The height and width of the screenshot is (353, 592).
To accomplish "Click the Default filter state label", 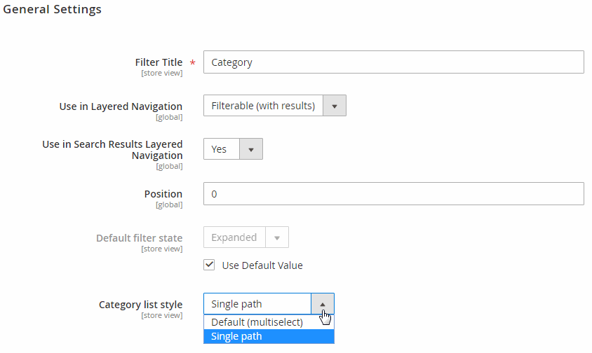I will pyautogui.click(x=140, y=238).
